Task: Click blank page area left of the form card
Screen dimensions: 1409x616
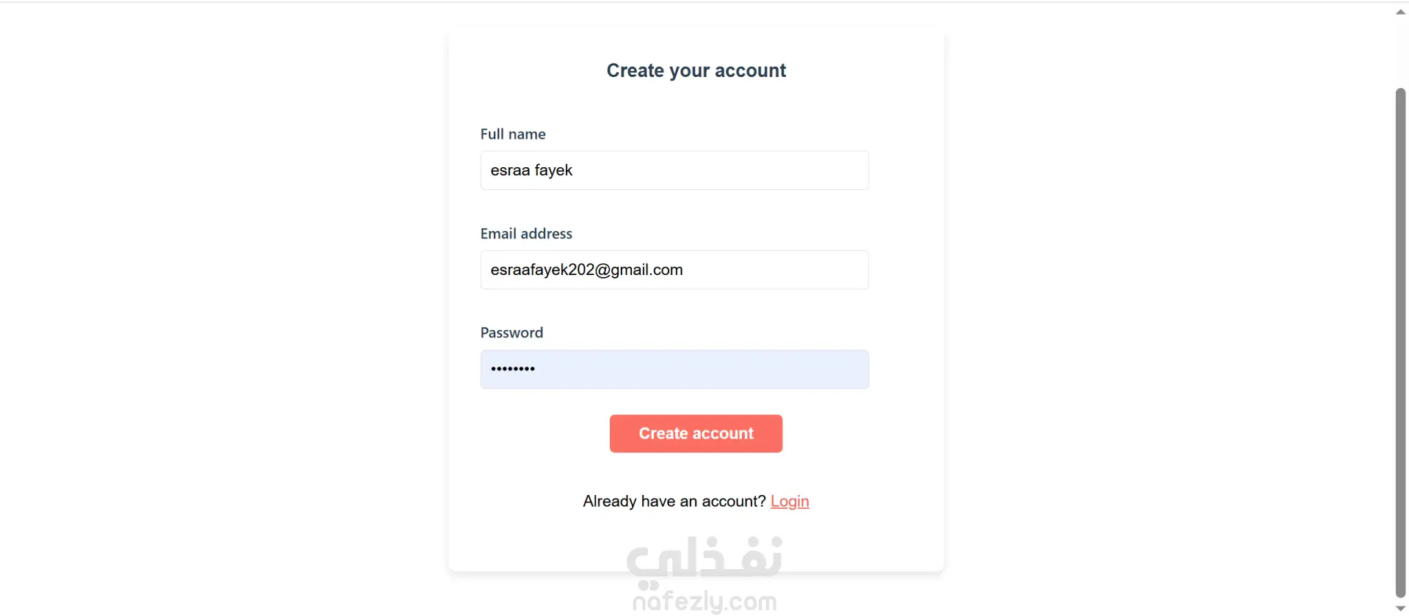Action: coord(220,293)
